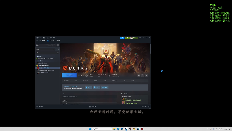Screen dimensions: 232x131
Task: Open Dota 2 game settings gear icon
Action: (x=139, y=75)
